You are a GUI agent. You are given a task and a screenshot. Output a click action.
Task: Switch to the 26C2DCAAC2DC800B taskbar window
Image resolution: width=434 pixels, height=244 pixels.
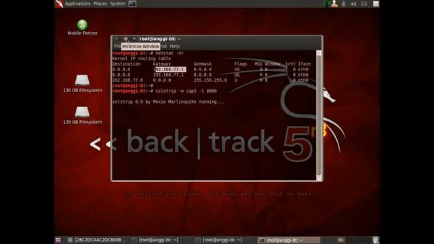[97, 240]
